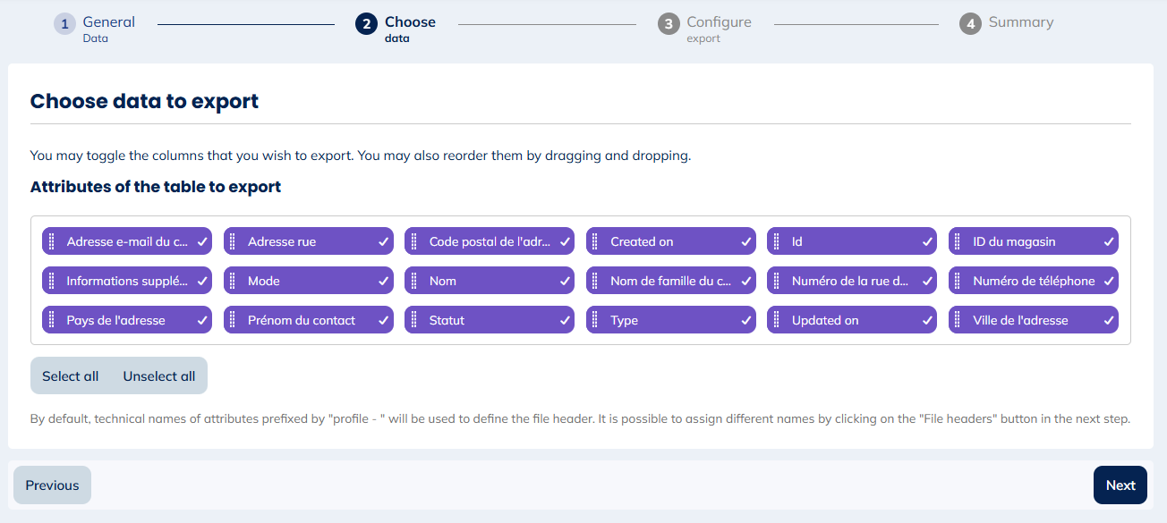
Task: Click the drag handle on "Created on"
Action: click(x=597, y=240)
